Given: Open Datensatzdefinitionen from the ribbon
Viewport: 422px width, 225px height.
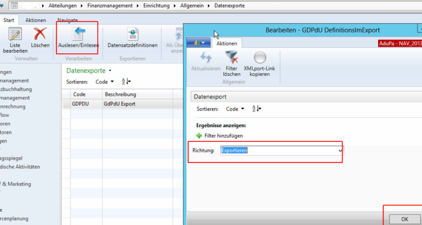Looking at the screenshot, I should [x=132, y=35].
